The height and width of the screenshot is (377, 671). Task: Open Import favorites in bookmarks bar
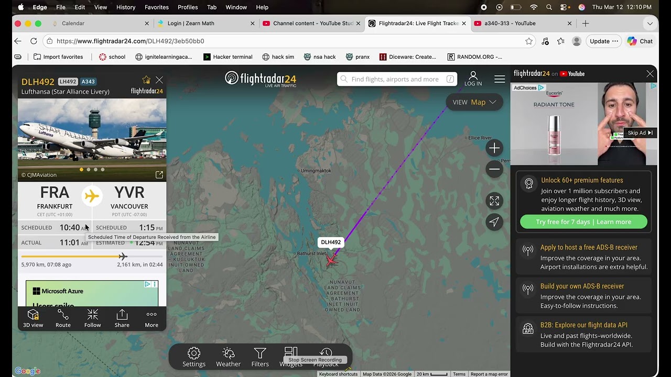click(x=58, y=57)
